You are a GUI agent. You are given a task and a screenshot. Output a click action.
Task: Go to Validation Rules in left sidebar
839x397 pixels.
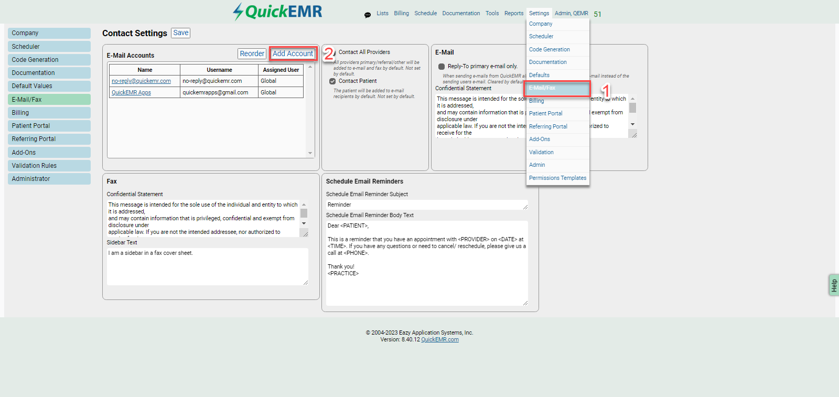click(x=49, y=166)
